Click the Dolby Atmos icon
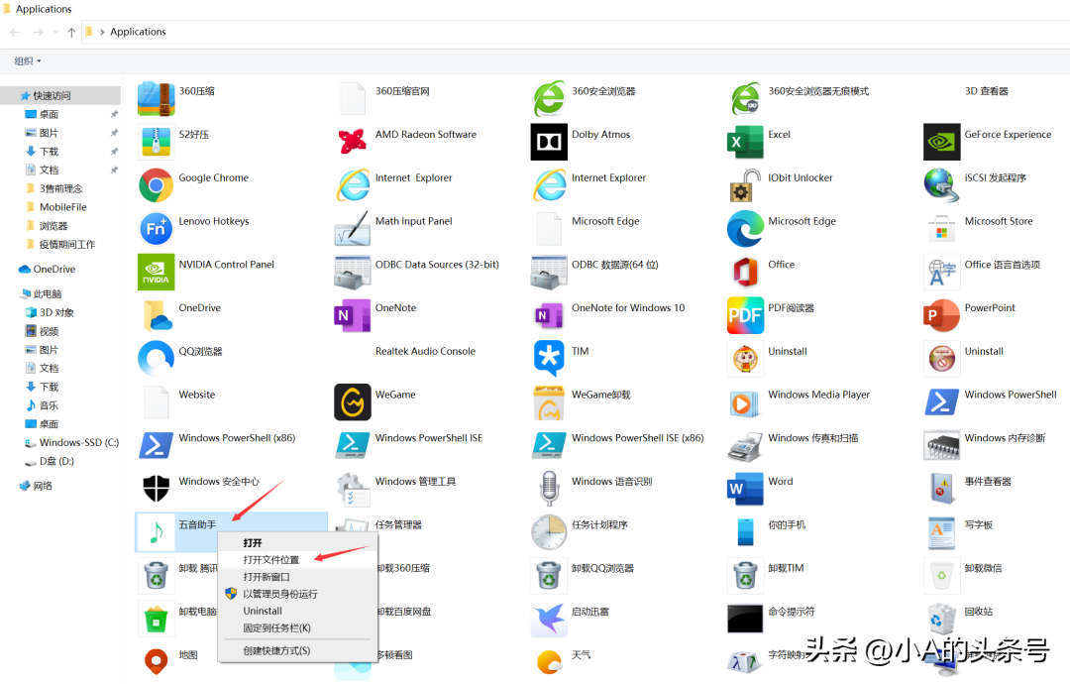 549,142
